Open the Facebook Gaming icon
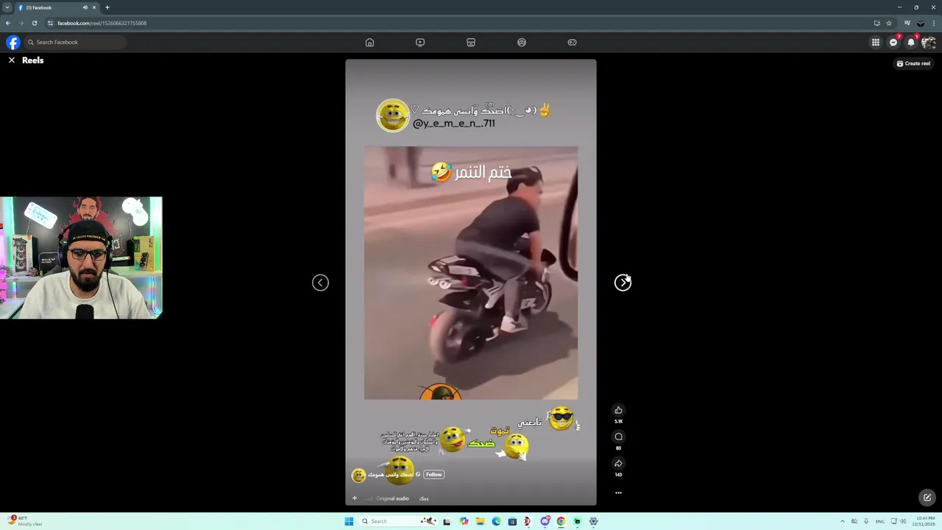942x530 pixels. click(572, 42)
